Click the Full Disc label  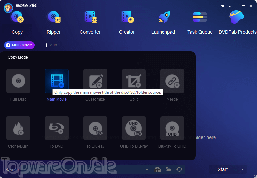tap(18, 99)
